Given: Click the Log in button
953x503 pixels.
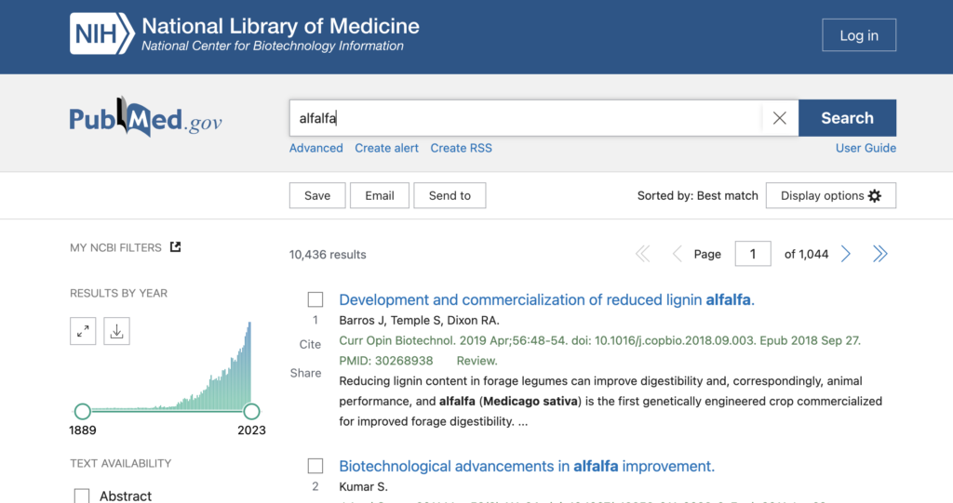Looking at the screenshot, I should point(859,35).
